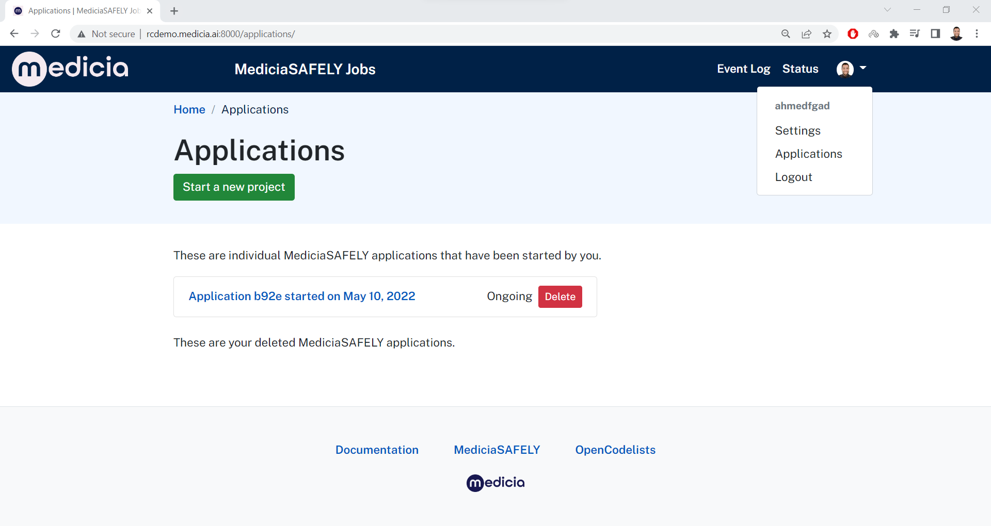Close the Applications browser tab
The width and height of the screenshot is (991, 526).
[x=150, y=11]
